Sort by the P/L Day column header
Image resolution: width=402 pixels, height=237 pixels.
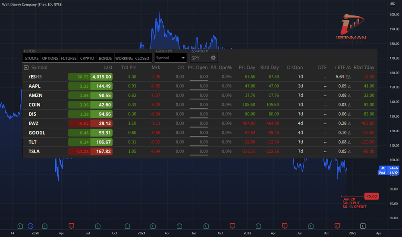tap(247, 68)
